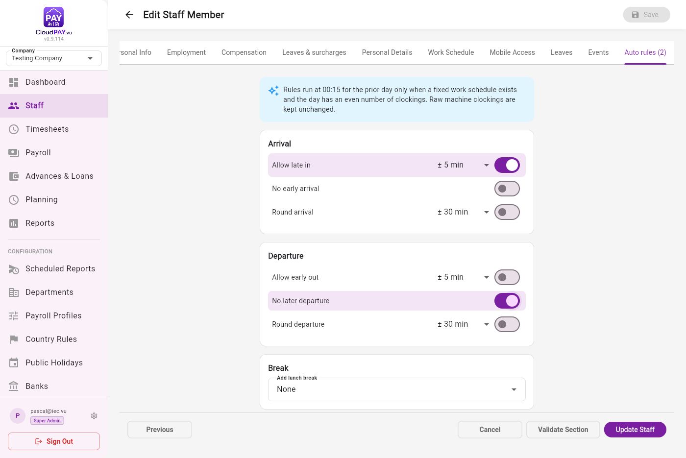Click the Public Holidays calendar icon

14,363
